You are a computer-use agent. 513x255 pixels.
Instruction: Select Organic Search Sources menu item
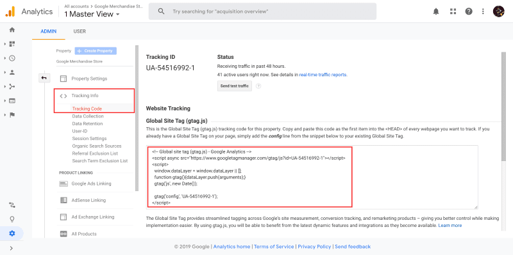pos(97,146)
